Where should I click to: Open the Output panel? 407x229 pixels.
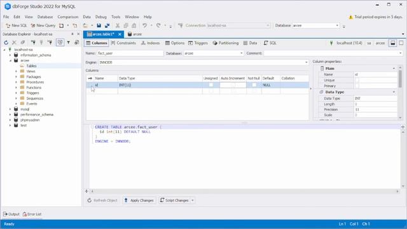(11, 214)
